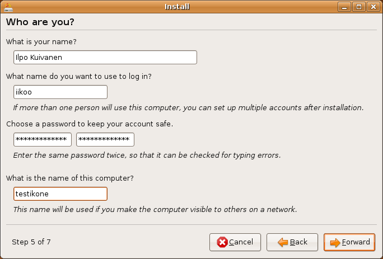Click the Install title bar text
The width and height of the screenshot is (383, 259).
coord(177,7)
